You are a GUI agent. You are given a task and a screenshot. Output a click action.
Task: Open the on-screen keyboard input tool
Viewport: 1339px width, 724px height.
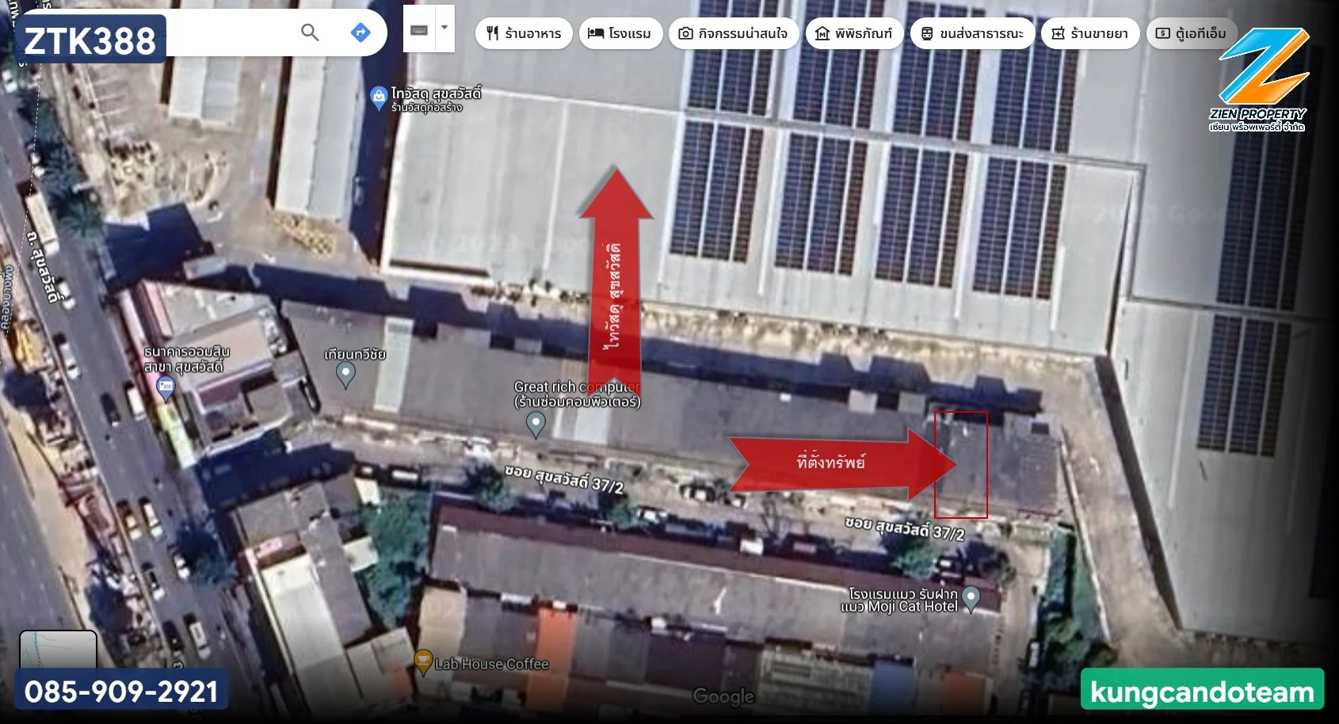click(419, 29)
